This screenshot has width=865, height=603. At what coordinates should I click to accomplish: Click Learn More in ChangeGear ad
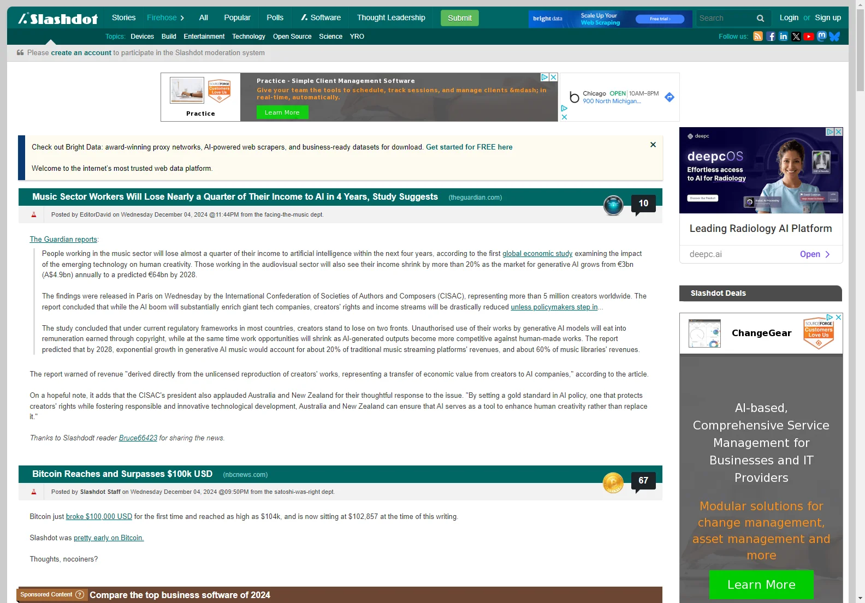coord(761,585)
